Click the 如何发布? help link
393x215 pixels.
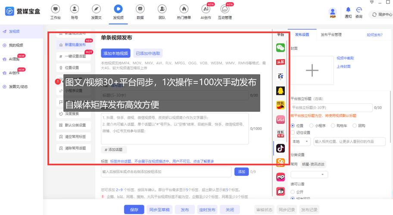(374, 35)
